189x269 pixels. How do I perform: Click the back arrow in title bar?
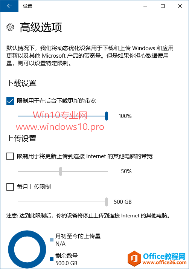(x=9, y=6)
